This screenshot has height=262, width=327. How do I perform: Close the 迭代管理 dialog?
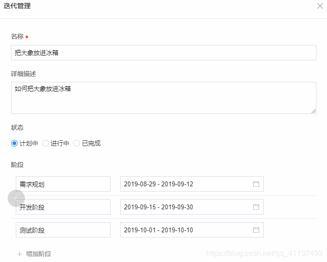coord(320,6)
